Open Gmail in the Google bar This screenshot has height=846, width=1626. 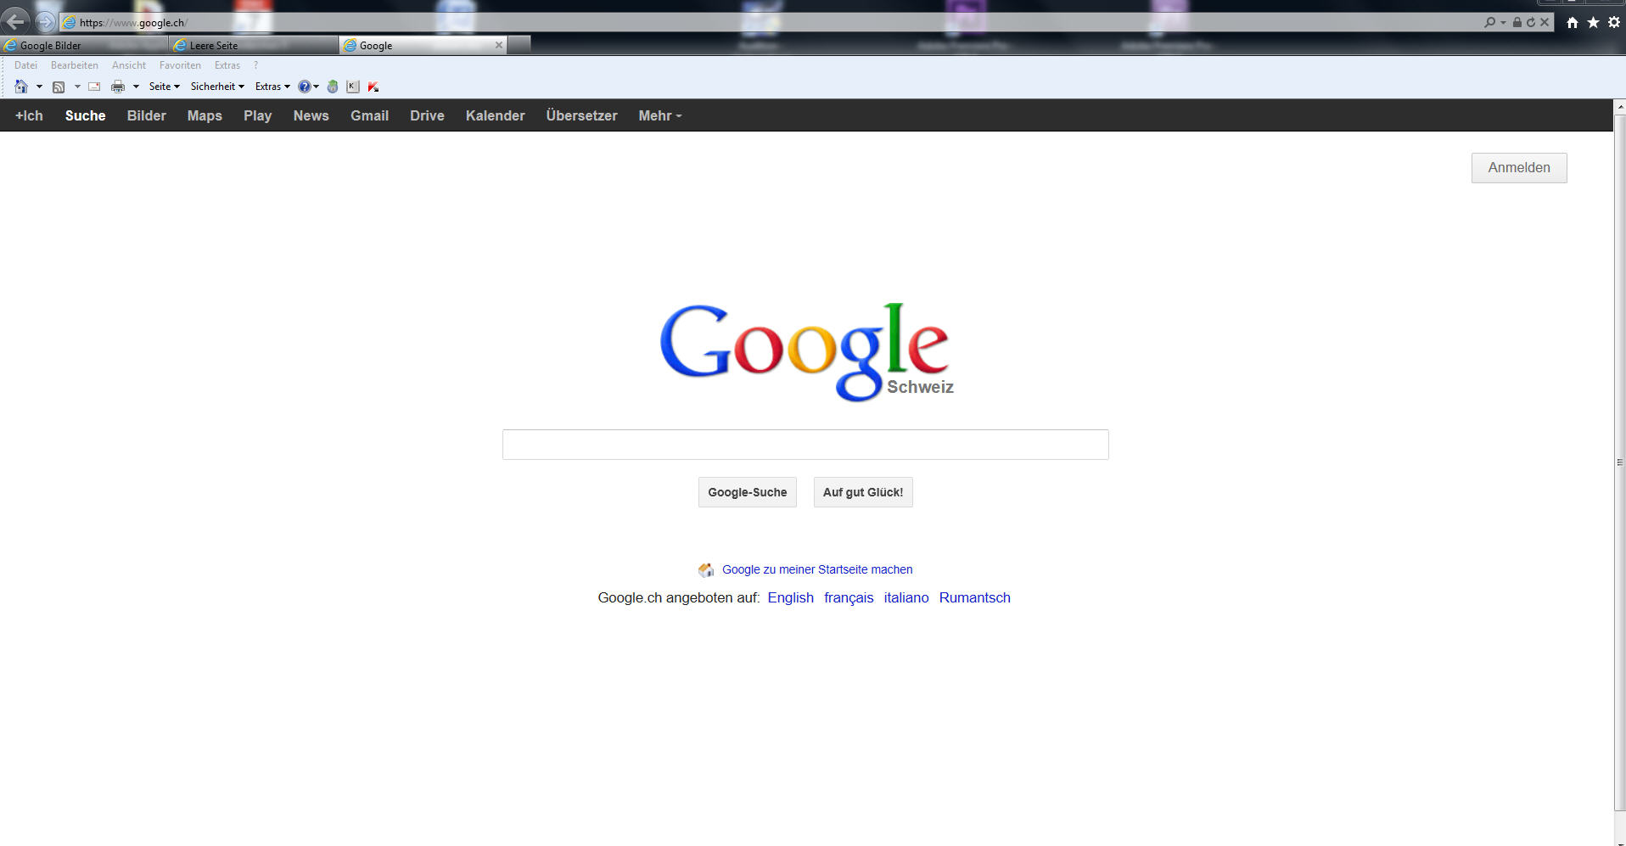tap(370, 115)
